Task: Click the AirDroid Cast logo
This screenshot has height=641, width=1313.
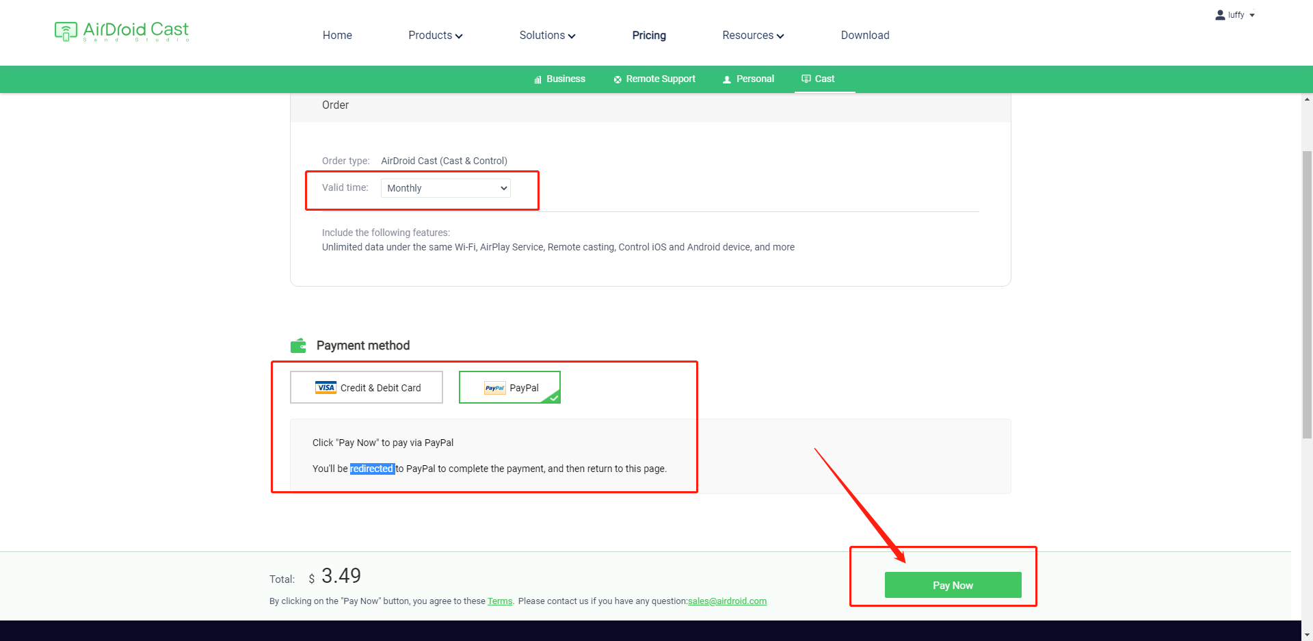Action: click(122, 31)
